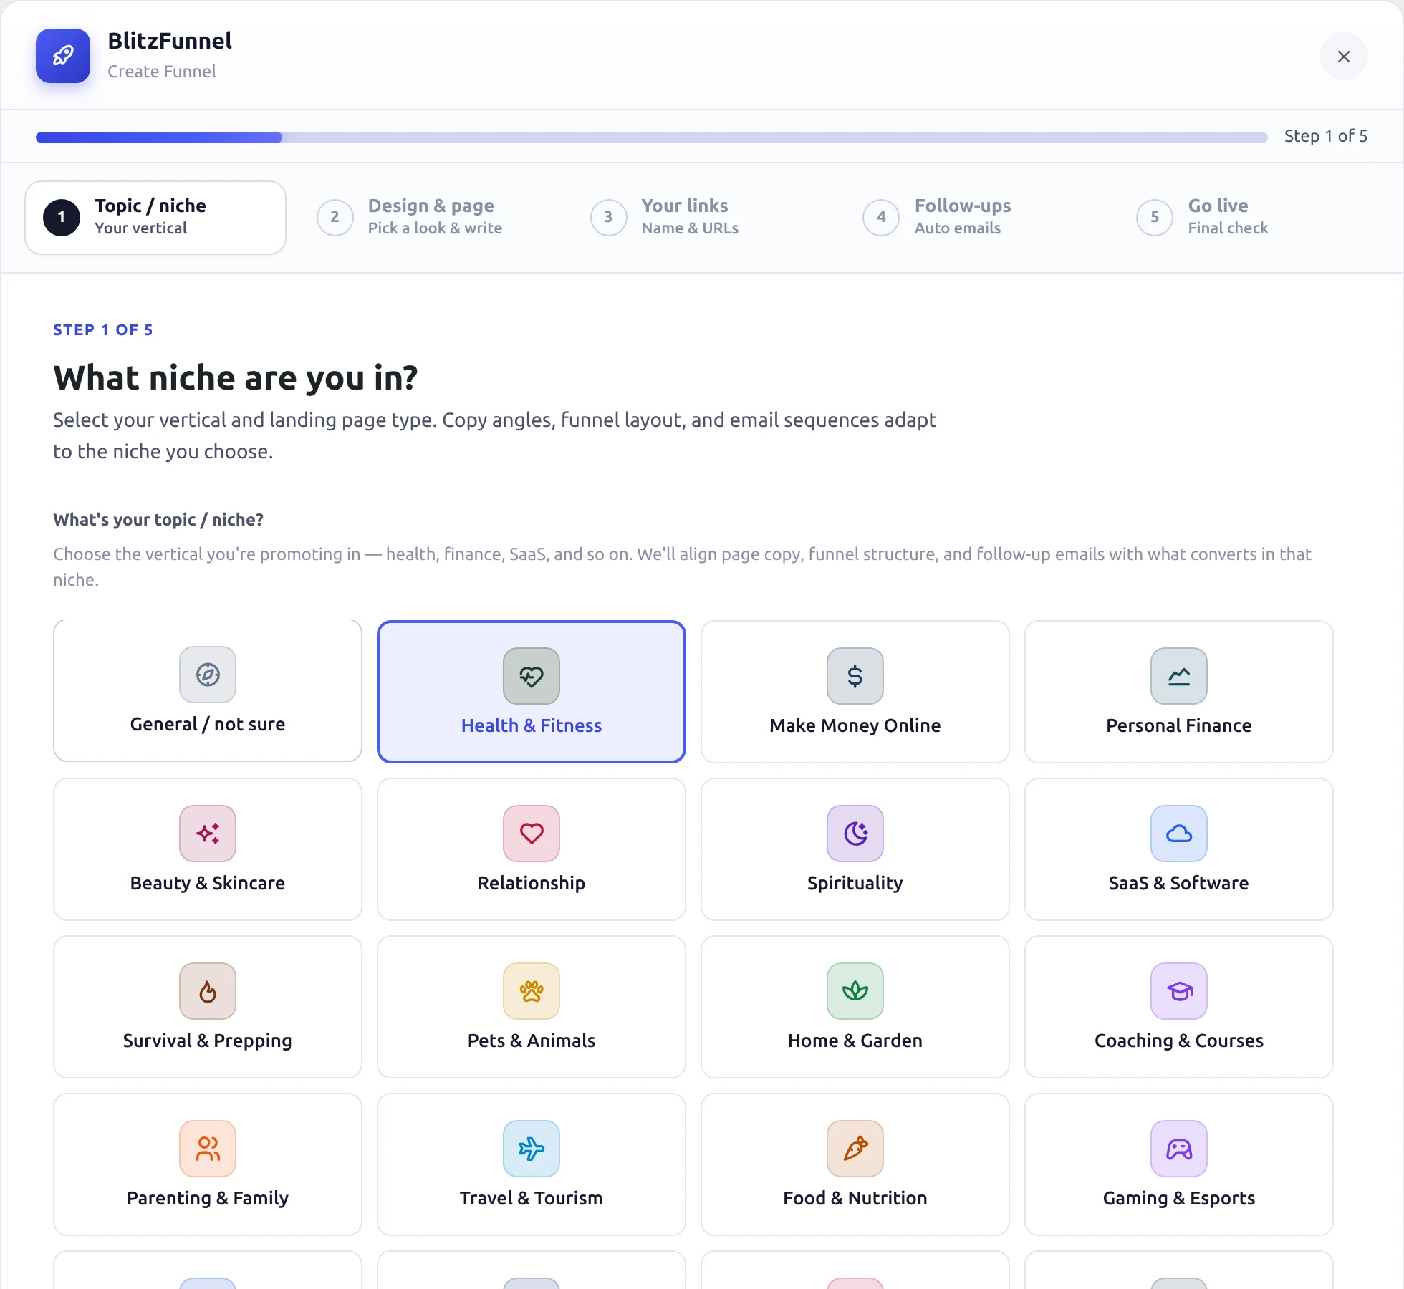1404x1289 pixels.
Task: Open the Your links step
Action: click(x=702, y=217)
